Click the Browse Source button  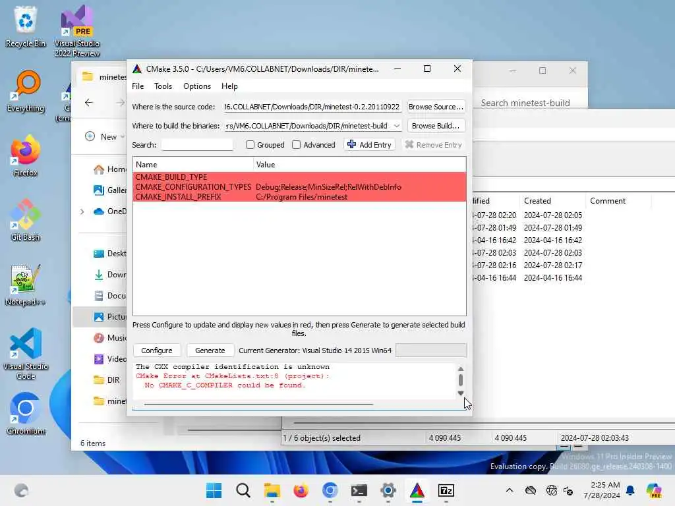(x=436, y=107)
